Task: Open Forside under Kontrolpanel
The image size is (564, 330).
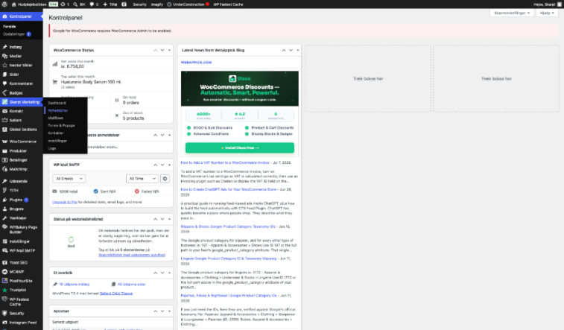Action: [10, 26]
